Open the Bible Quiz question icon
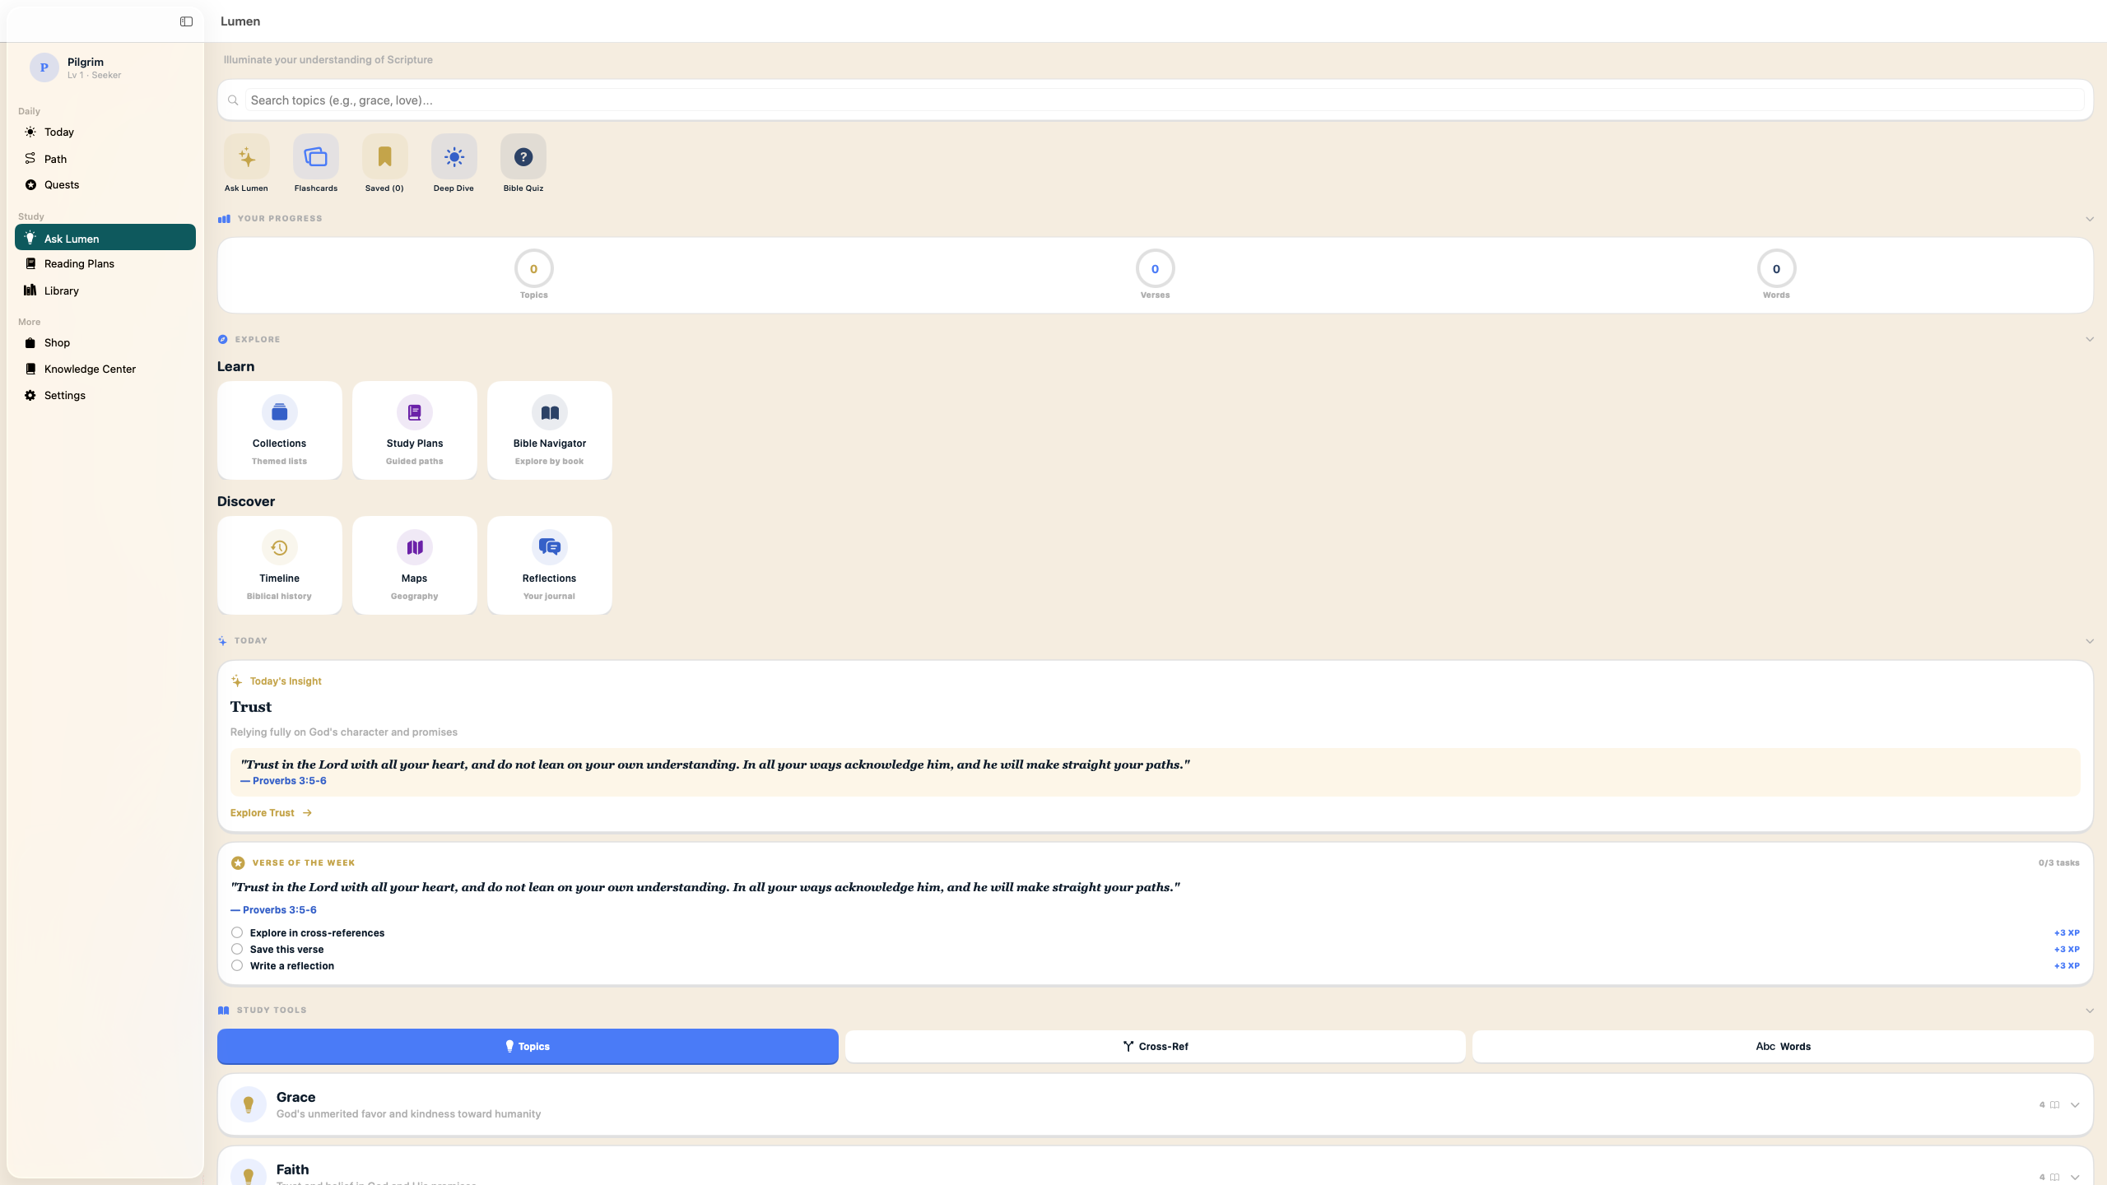 tap(523, 157)
